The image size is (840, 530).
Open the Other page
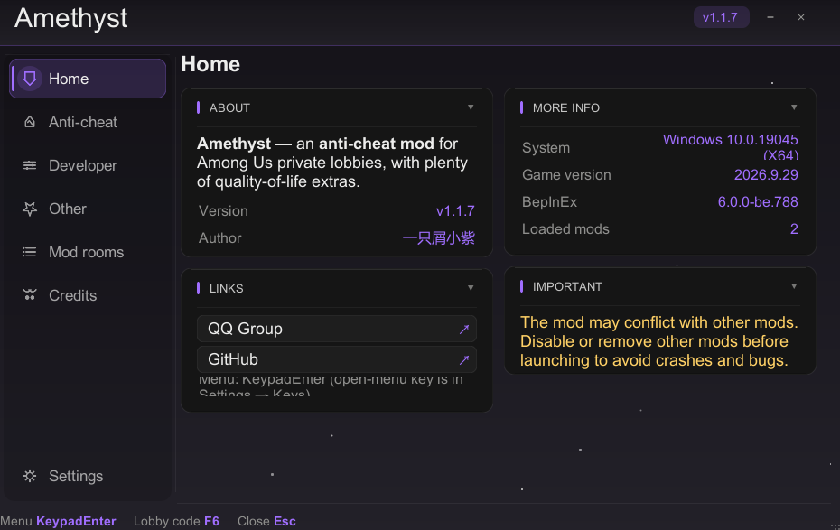coord(88,209)
